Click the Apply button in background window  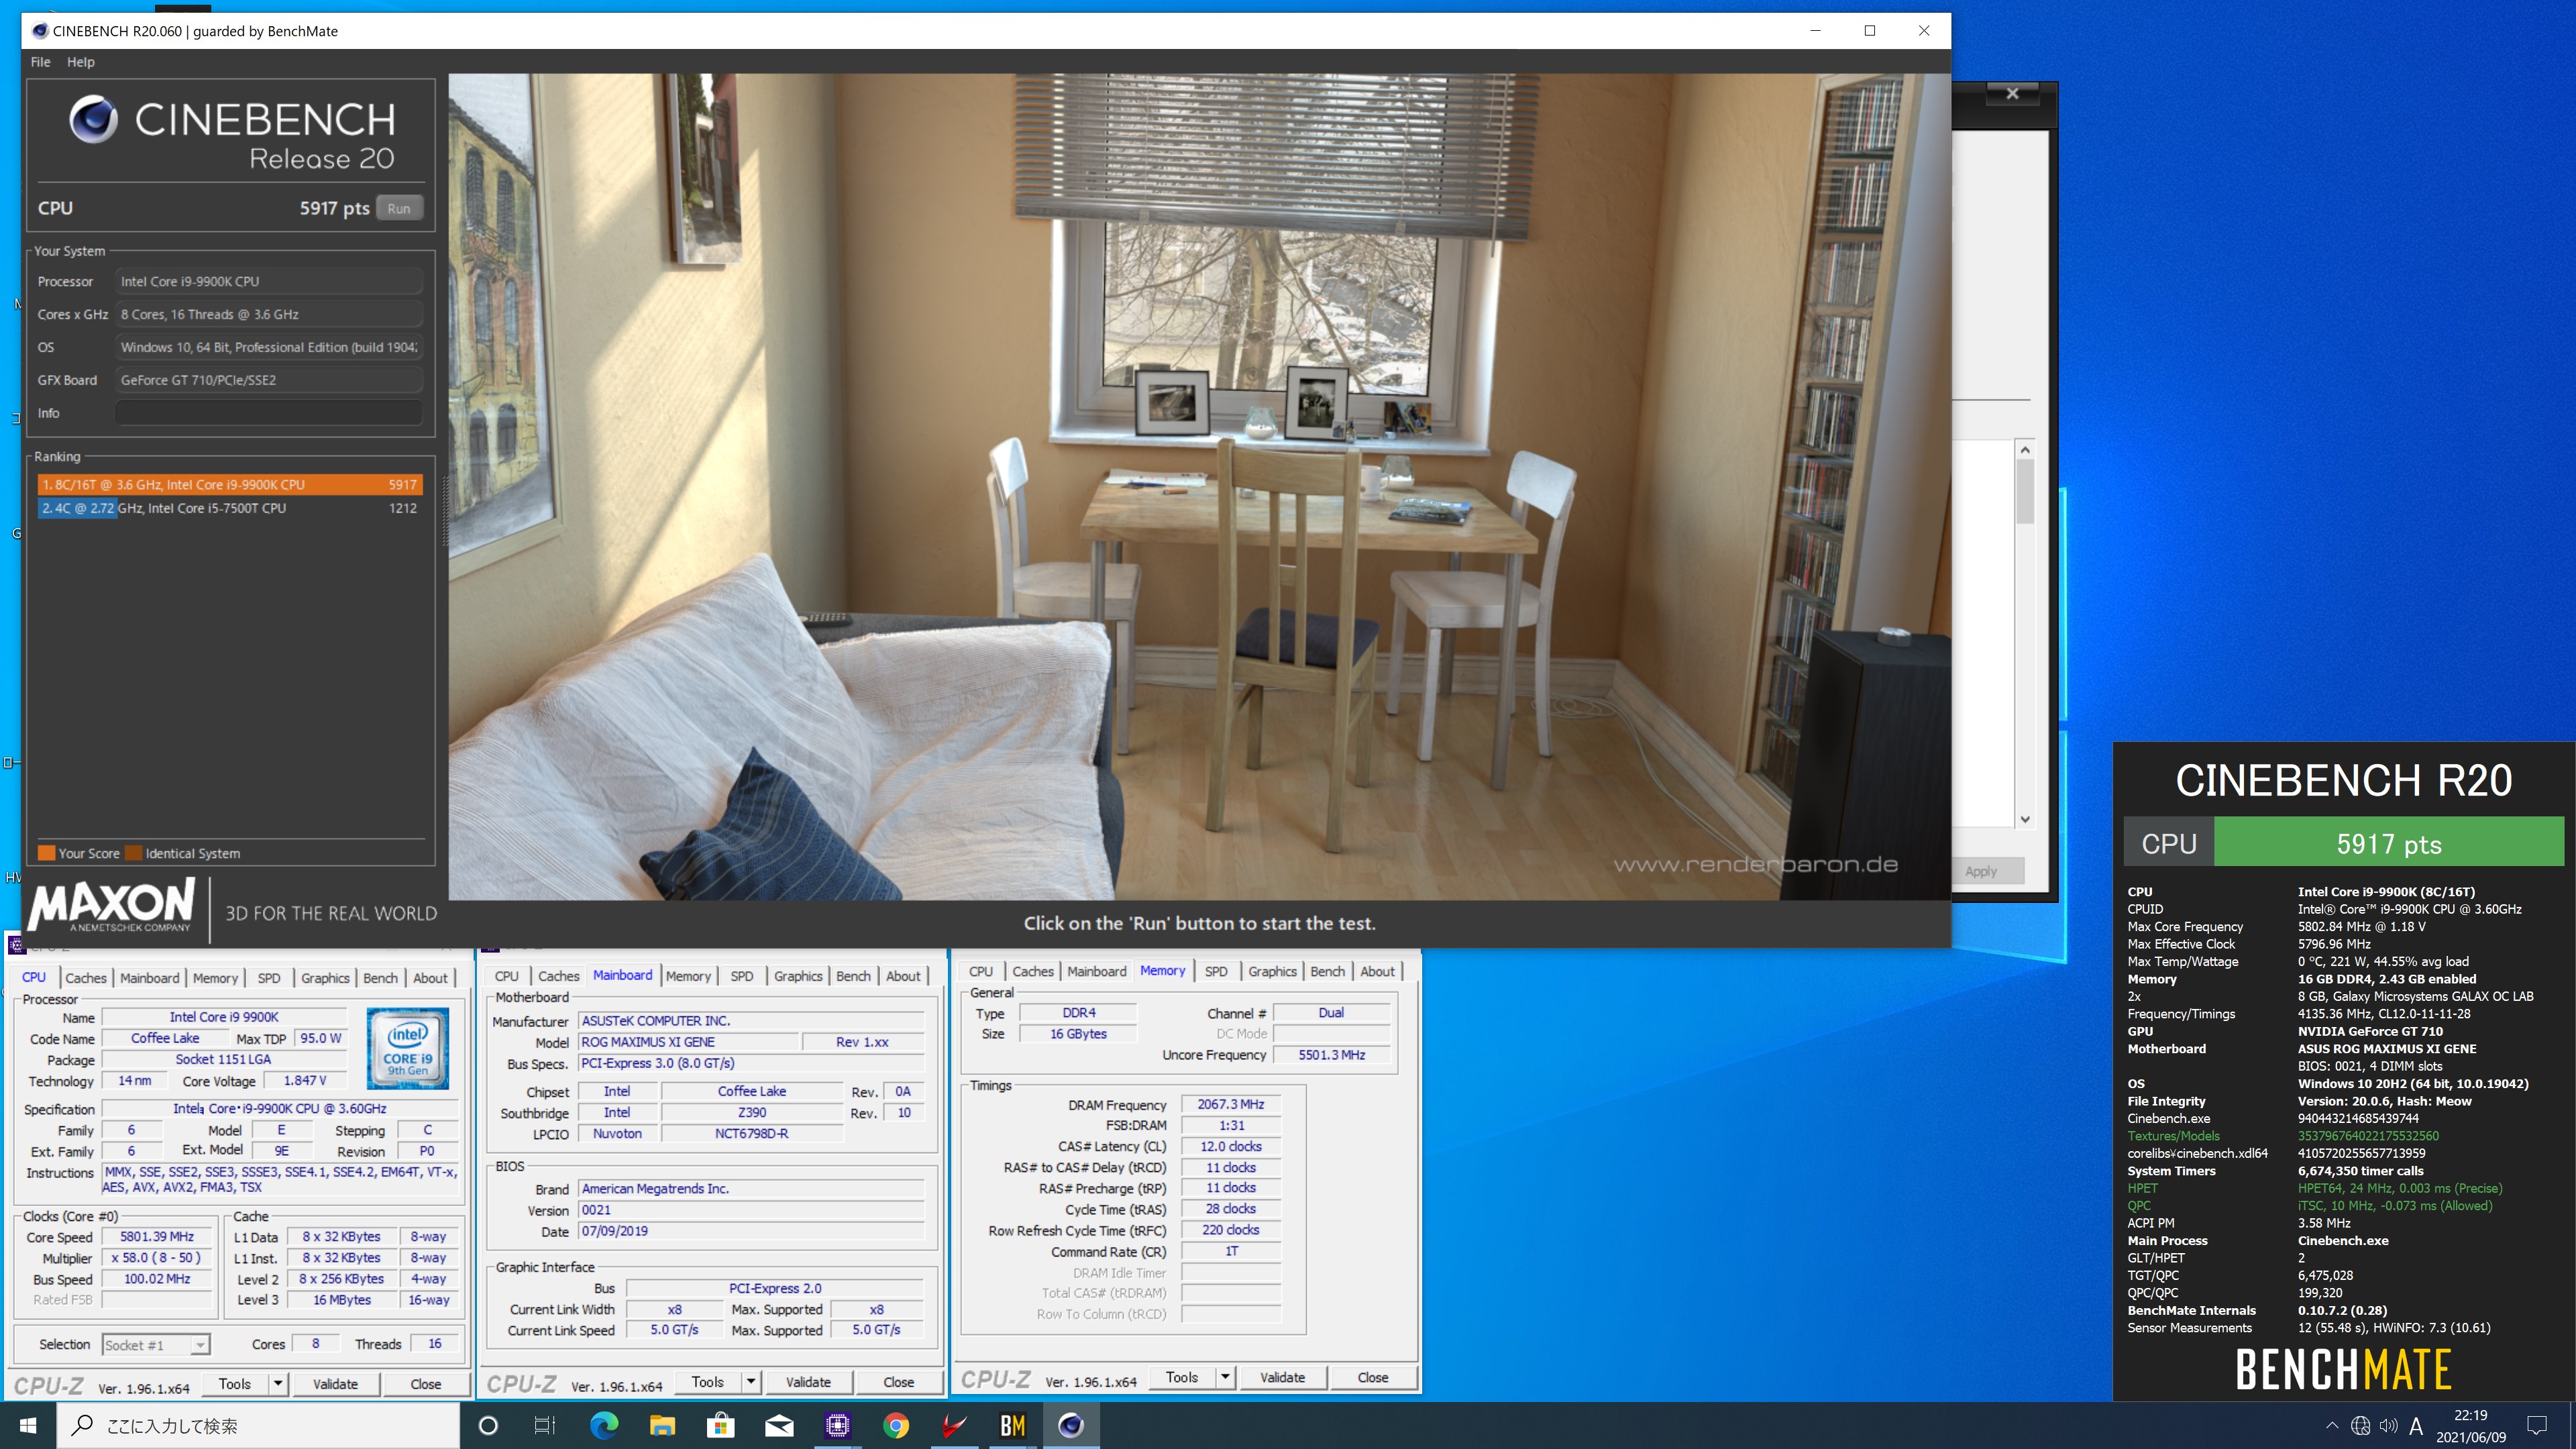pos(1980,871)
